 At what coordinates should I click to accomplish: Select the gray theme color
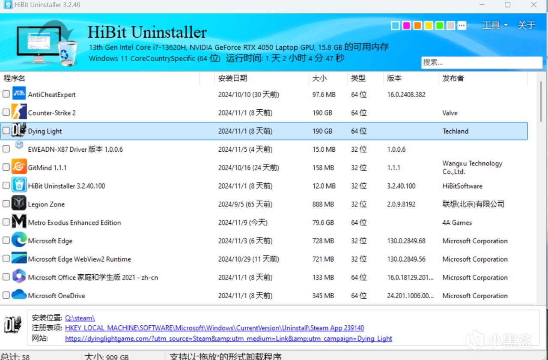450,26
